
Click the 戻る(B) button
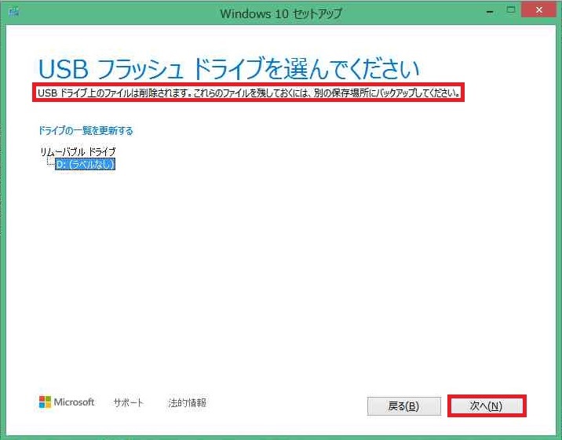(x=404, y=406)
